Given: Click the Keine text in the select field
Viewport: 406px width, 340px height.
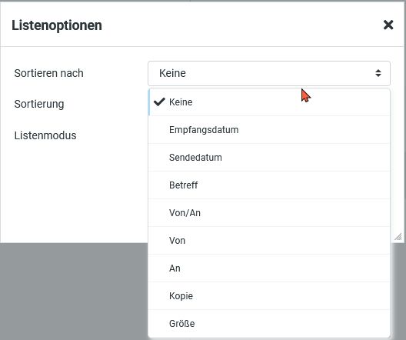Looking at the screenshot, I should pos(172,73).
